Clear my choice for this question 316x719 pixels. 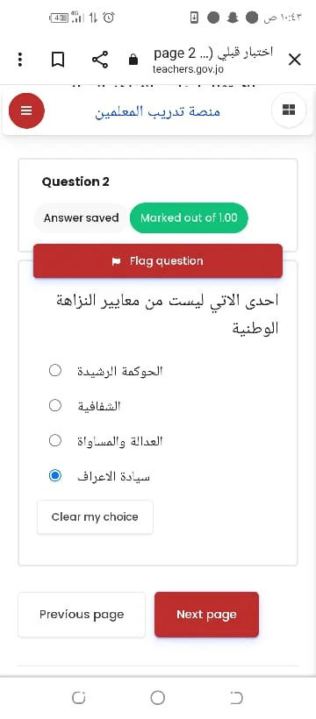click(95, 516)
